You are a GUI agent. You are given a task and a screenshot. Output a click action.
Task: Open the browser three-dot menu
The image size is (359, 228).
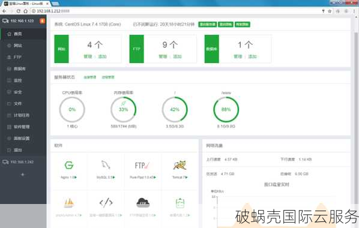(x=354, y=11)
